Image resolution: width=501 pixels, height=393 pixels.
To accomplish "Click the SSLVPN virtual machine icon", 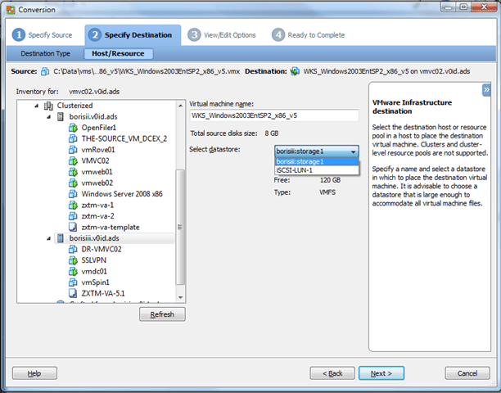I will click(72, 260).
